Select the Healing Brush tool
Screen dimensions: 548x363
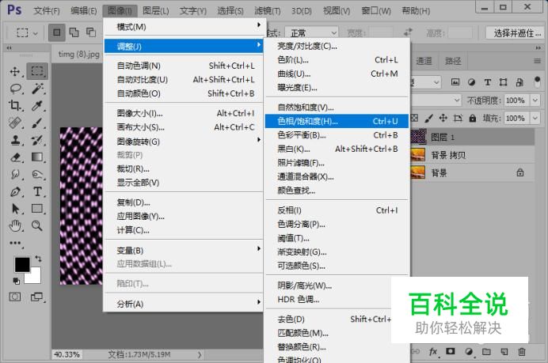click(x=15, y=123)
